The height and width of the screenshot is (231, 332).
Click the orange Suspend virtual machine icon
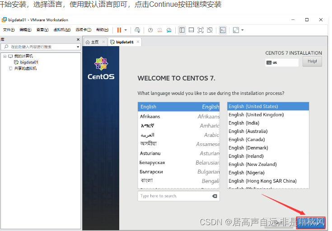119,30
